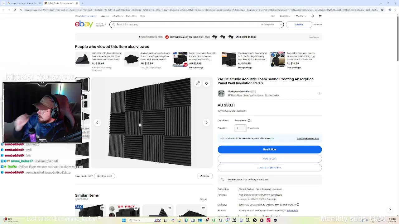
Task: Click the heart on the 24X similar item
Action: coord(102,208)
